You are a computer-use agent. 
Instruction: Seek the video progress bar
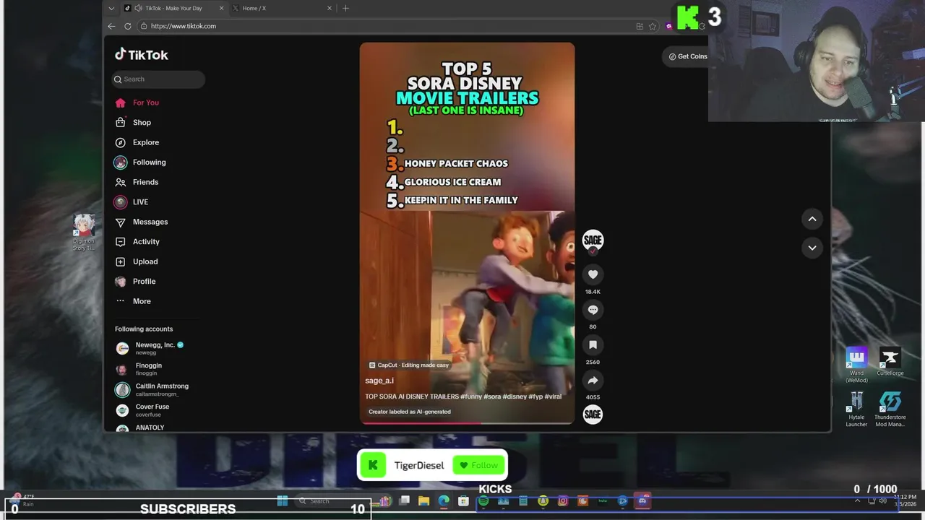pyautogui.click(x=467, y=423)
